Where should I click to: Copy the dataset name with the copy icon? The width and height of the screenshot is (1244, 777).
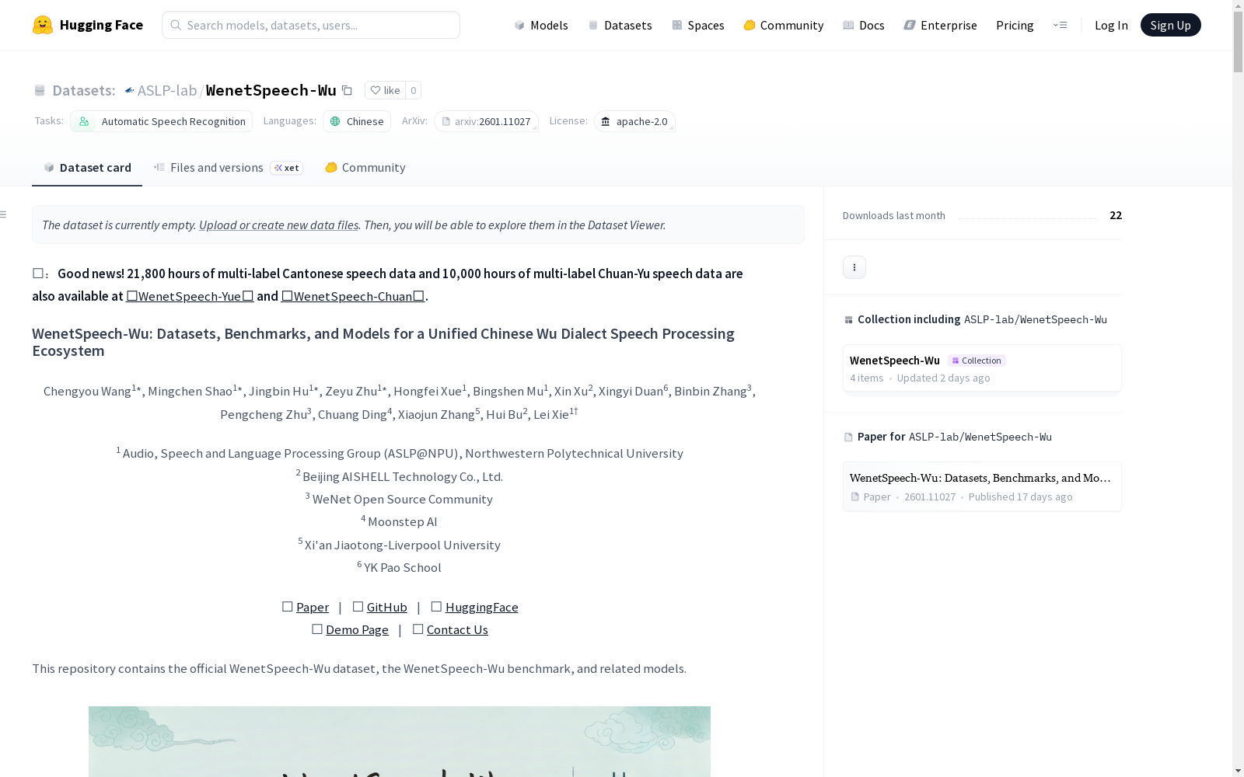tap(348, 90)
